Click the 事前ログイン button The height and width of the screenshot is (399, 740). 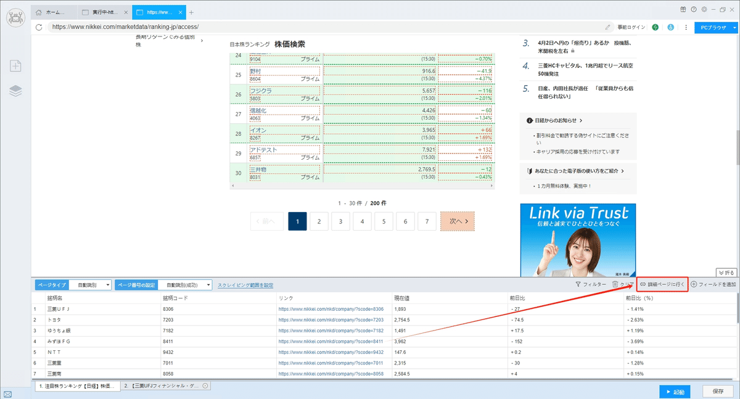tap(631, 27)
